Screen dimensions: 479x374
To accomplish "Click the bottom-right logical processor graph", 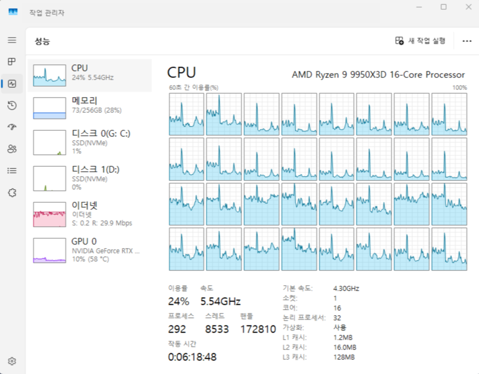I will [x=449, y=249].
